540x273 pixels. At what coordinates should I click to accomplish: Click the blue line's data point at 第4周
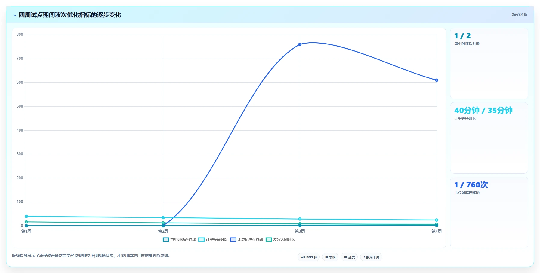[x=437, y=80]
